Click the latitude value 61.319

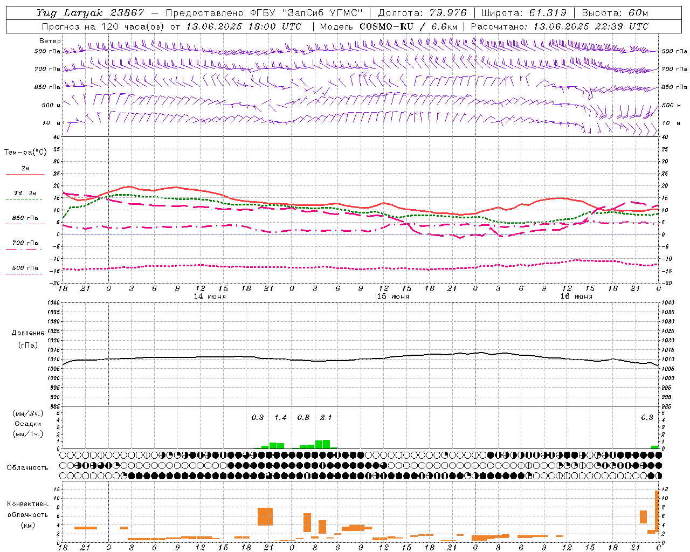[x=548, y=13]
